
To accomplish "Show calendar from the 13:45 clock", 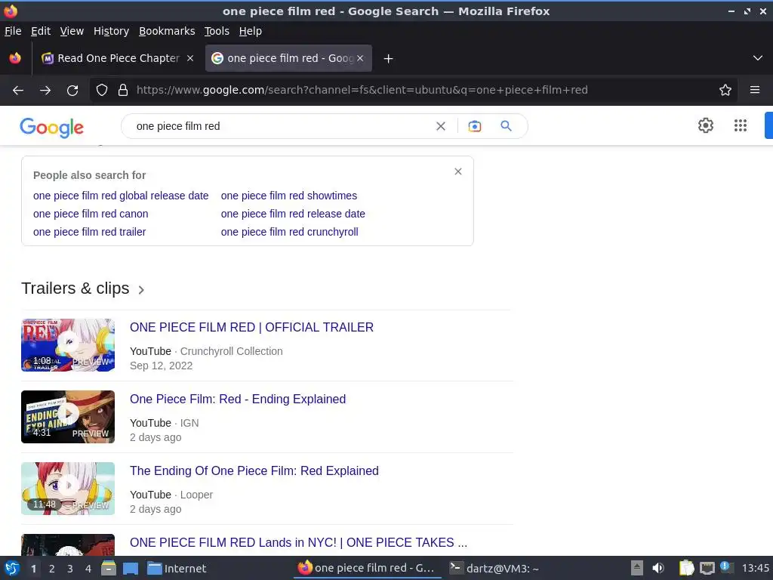I will [x=755, y=569].
